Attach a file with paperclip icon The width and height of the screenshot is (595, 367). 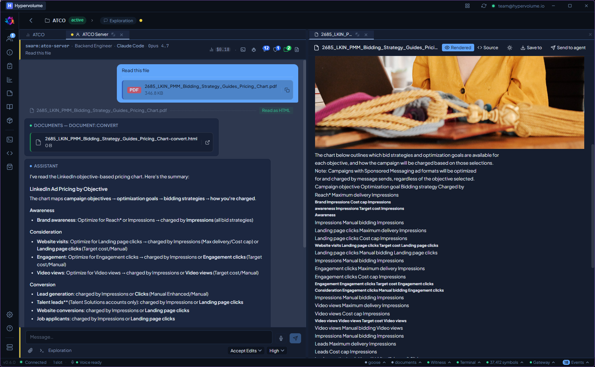(30, 350)
